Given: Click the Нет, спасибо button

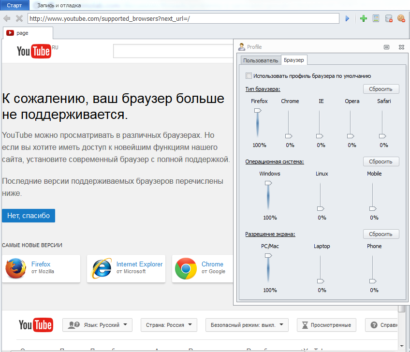Looking at the screenshot, I should (29, 216).
